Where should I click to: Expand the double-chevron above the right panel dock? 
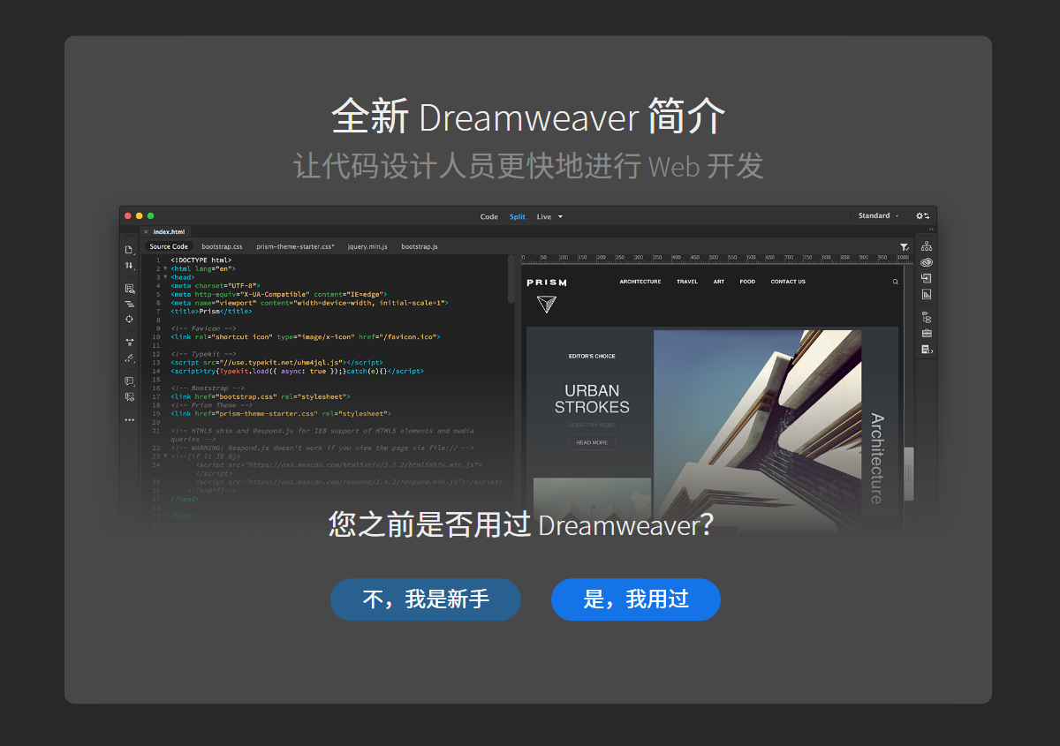(930, 229)
